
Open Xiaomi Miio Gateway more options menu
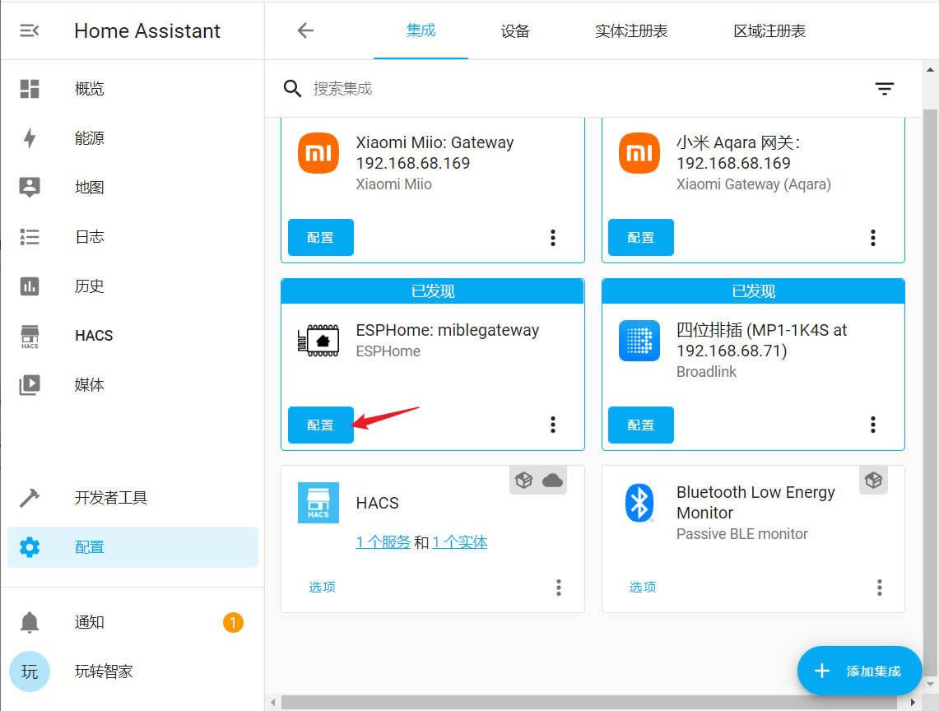(553, 238)
